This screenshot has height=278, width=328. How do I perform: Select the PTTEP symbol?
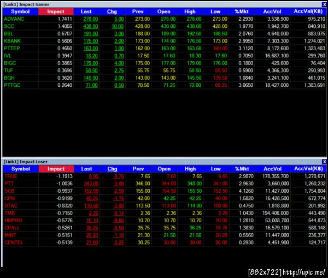[12, 49]
